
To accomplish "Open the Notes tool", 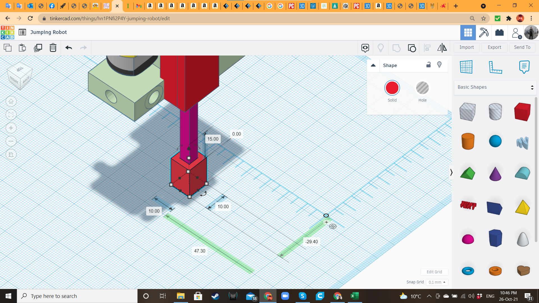I will pos(524,67).
